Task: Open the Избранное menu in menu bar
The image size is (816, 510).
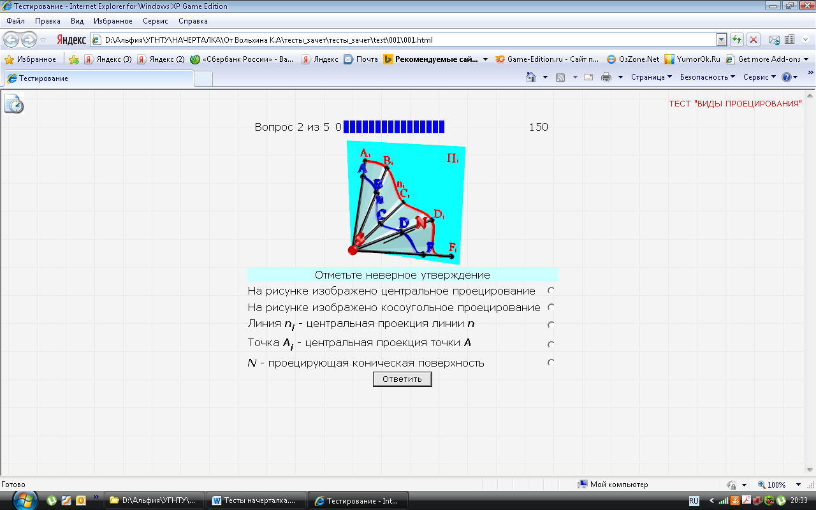Action: [x=113, y=21]
